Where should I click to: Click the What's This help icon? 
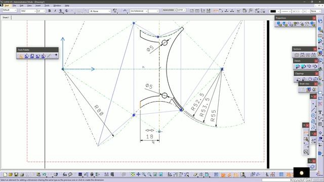(56, 174)
